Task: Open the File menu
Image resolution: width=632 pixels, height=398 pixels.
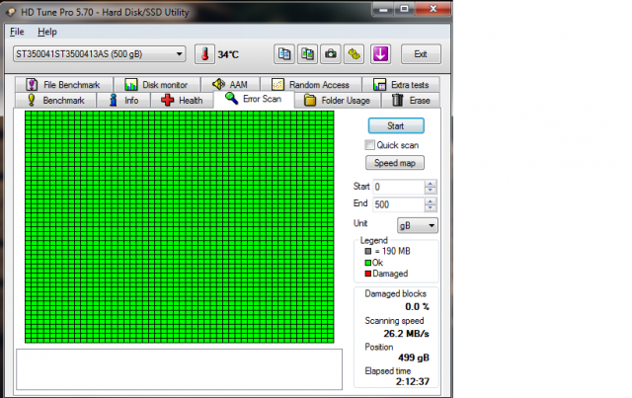Action: [17, 32]
